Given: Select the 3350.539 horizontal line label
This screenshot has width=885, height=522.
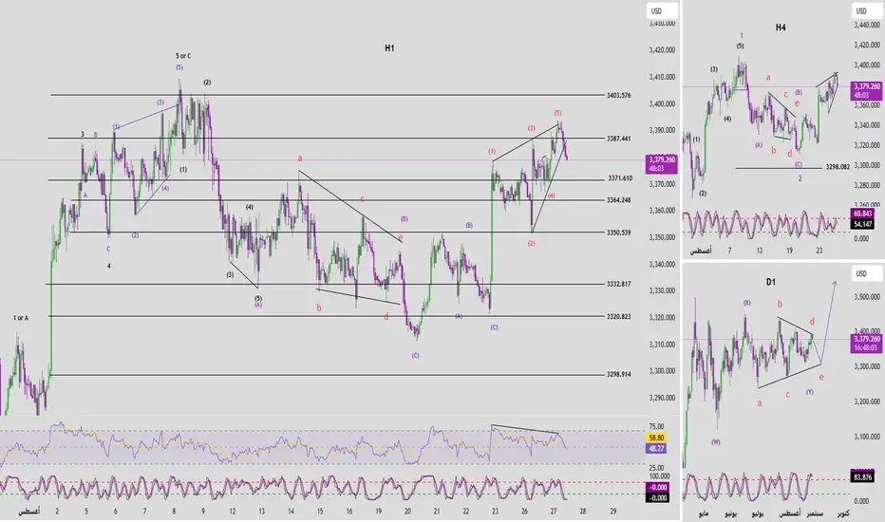Looking at the screenshot, I should click(618, 233).
